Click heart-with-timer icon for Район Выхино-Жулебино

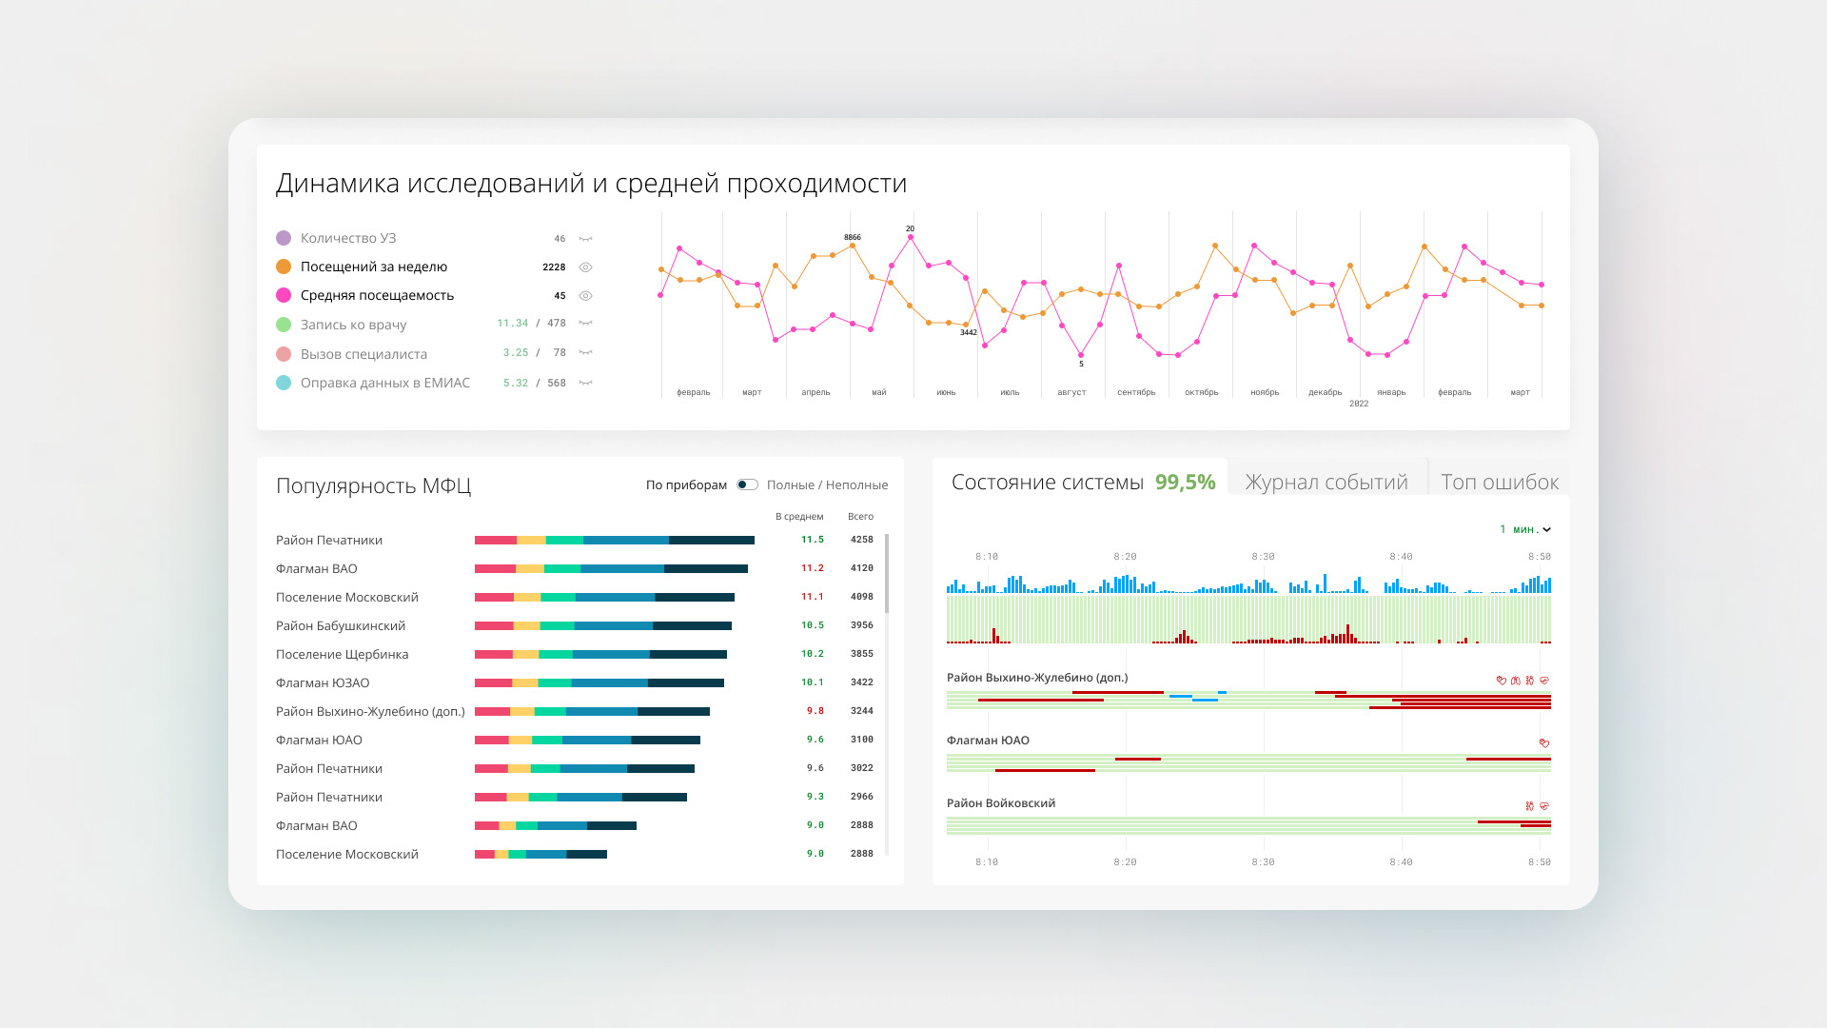coord(1502,681)
